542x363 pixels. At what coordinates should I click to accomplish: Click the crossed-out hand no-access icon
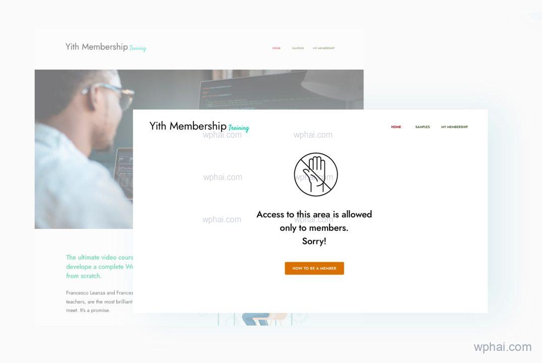pyautogui.click(x=316, y=175)
